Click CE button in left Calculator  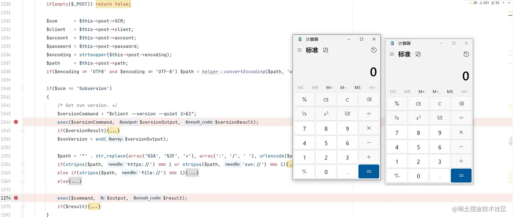[x=326, y=100]
